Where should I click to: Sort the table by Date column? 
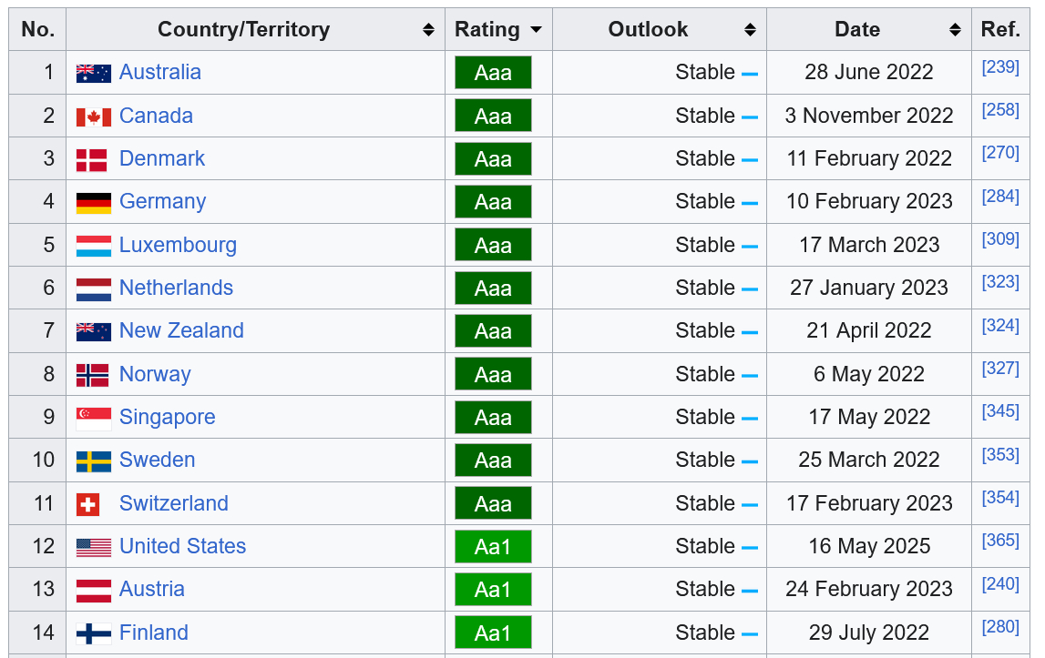coord(955,30)
